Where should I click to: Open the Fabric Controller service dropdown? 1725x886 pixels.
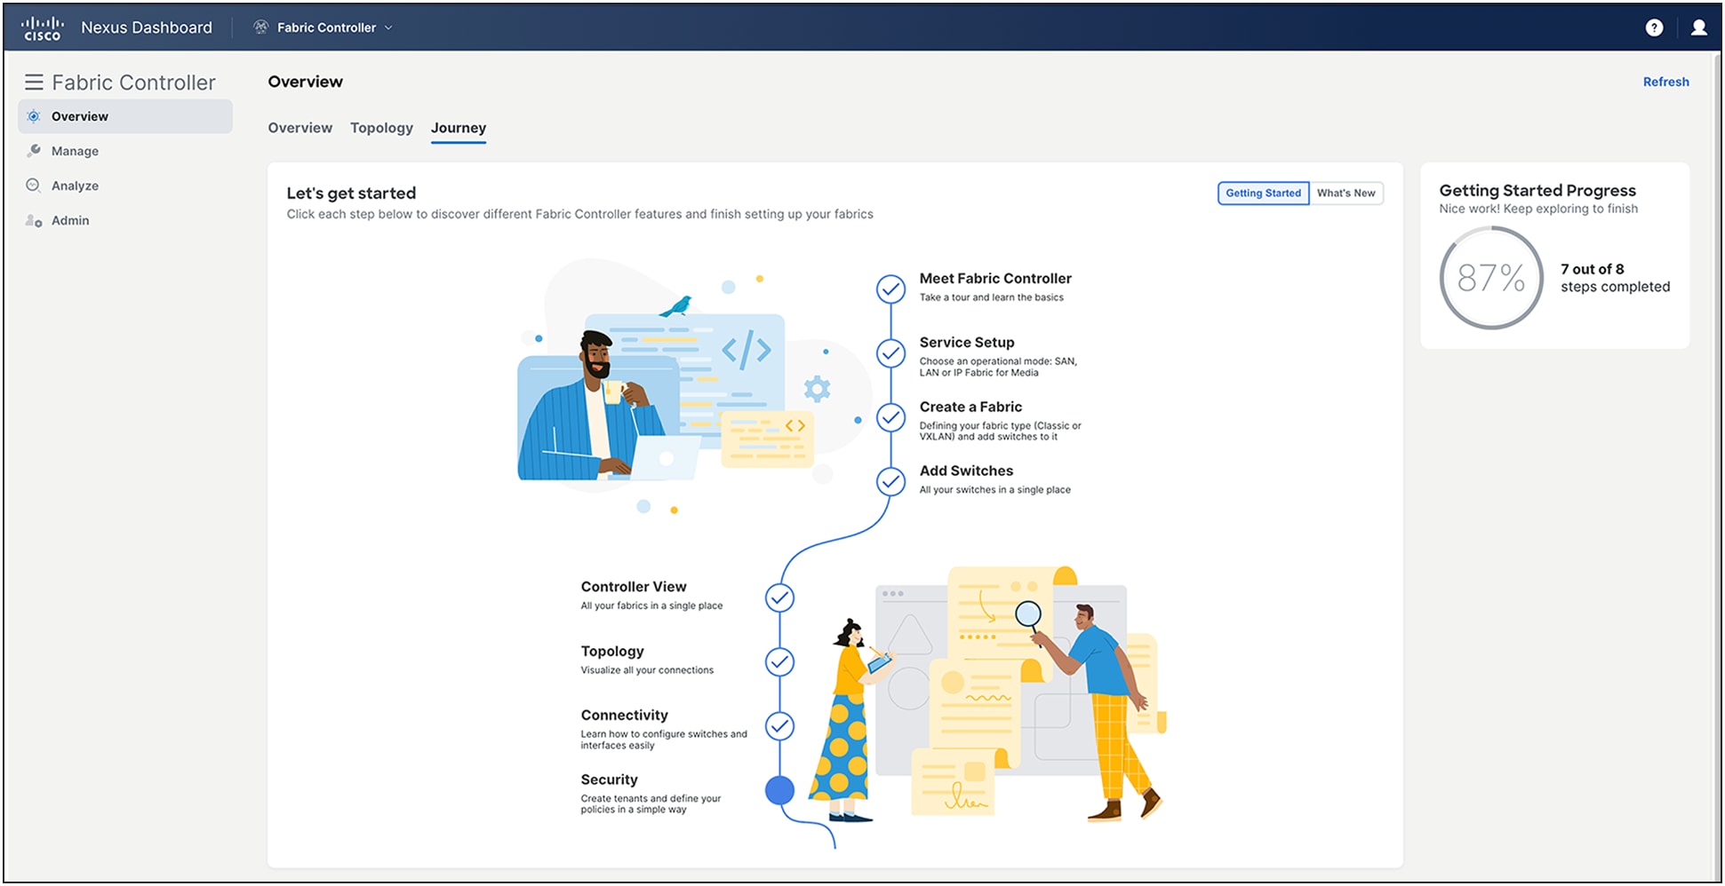(x=334, y=28)
